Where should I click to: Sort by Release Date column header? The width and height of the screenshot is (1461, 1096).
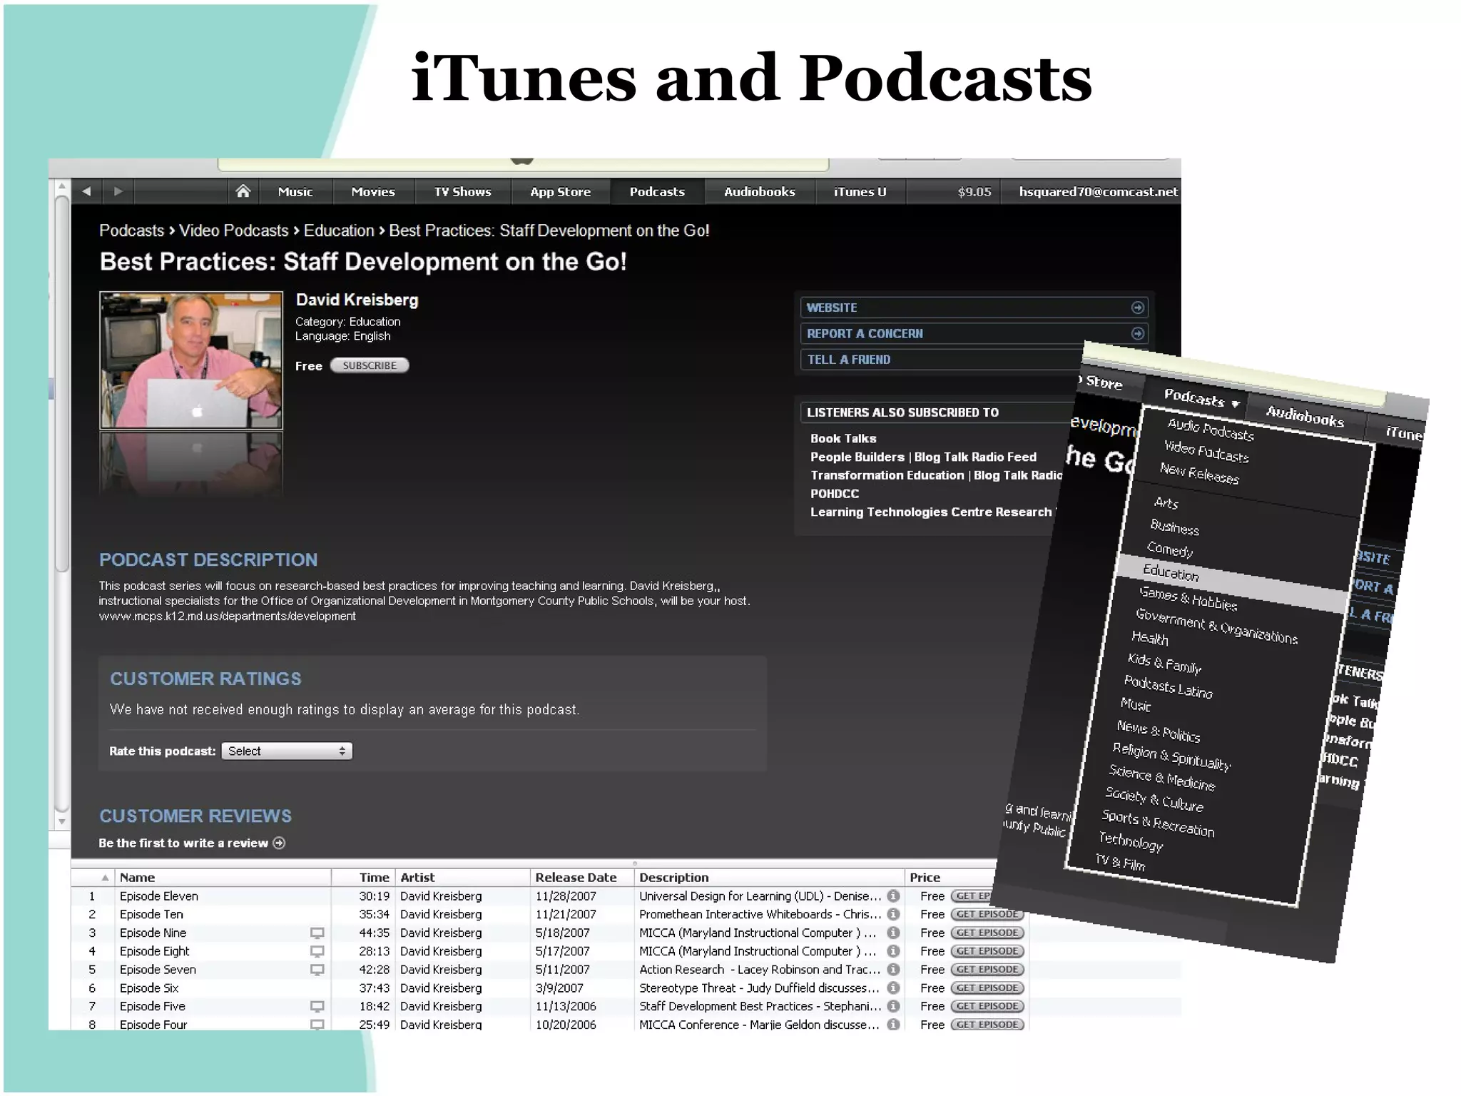pyautogui.click(x=582, y=878)
